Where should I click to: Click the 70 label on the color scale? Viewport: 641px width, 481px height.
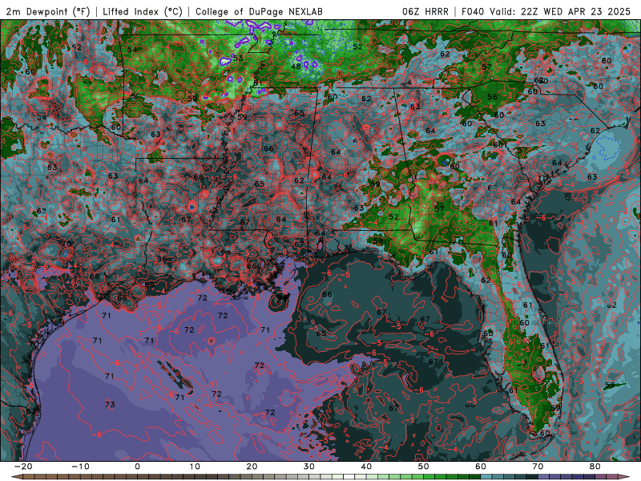click(538, 467)
